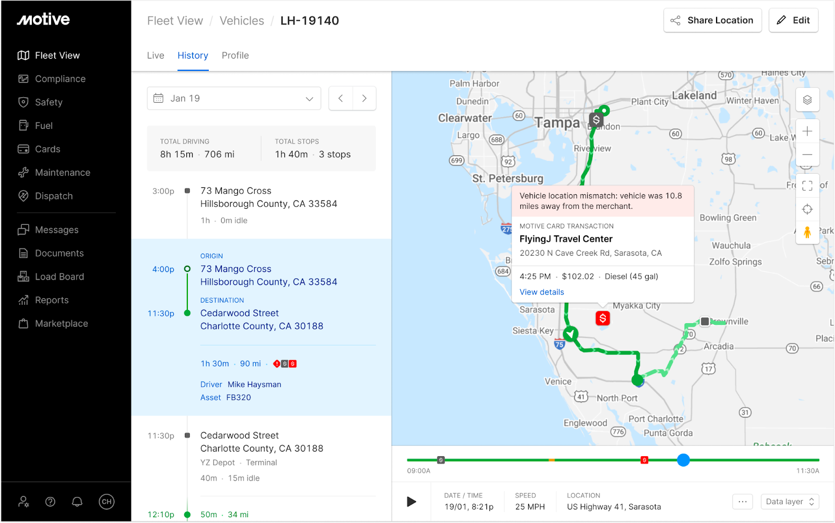Click the blue timeline scrubber handle
The height and width of the screenshot is (523, 835).
tap(683, 460)
